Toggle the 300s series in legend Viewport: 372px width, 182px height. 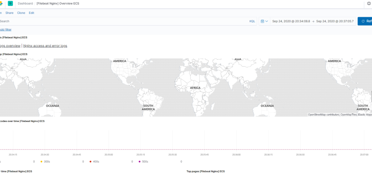(x=46, y=162)
